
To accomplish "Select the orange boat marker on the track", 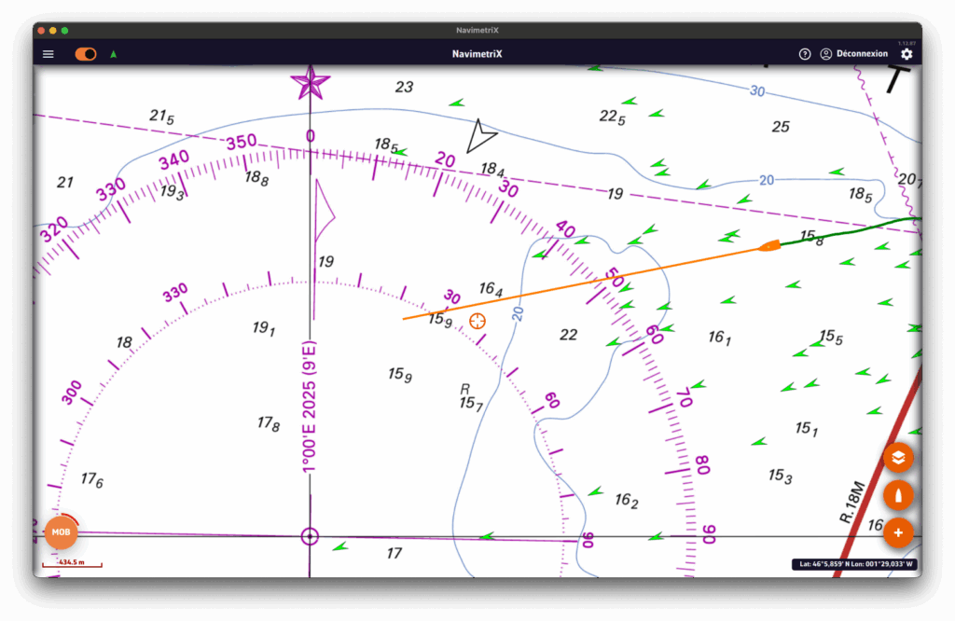I will [768, 246].
